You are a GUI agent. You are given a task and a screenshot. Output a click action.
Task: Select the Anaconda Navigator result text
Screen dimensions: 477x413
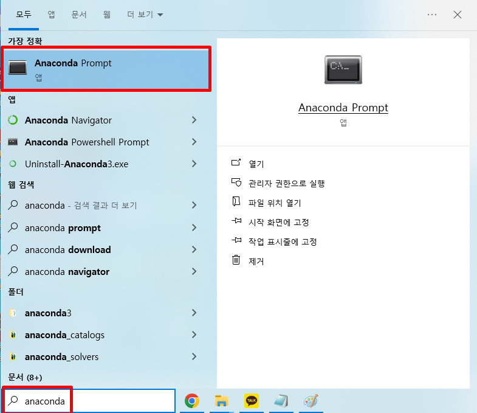(x=69, y=120)
